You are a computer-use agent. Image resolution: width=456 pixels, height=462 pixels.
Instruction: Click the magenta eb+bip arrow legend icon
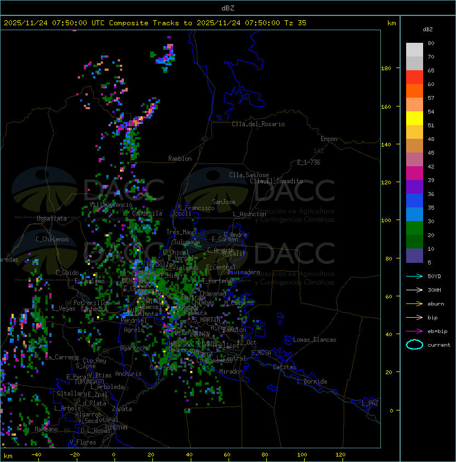414,331
